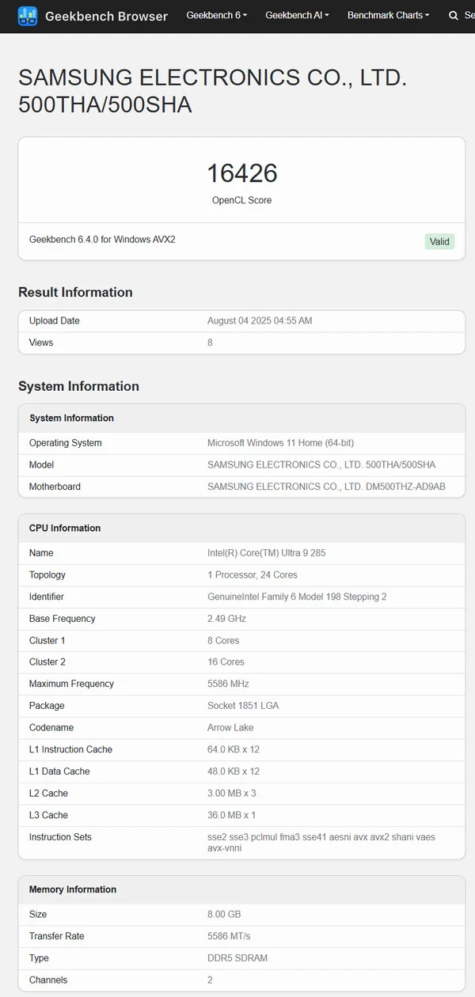Select memory Type value DDR5 SDRAM

[x=237, y=958]
